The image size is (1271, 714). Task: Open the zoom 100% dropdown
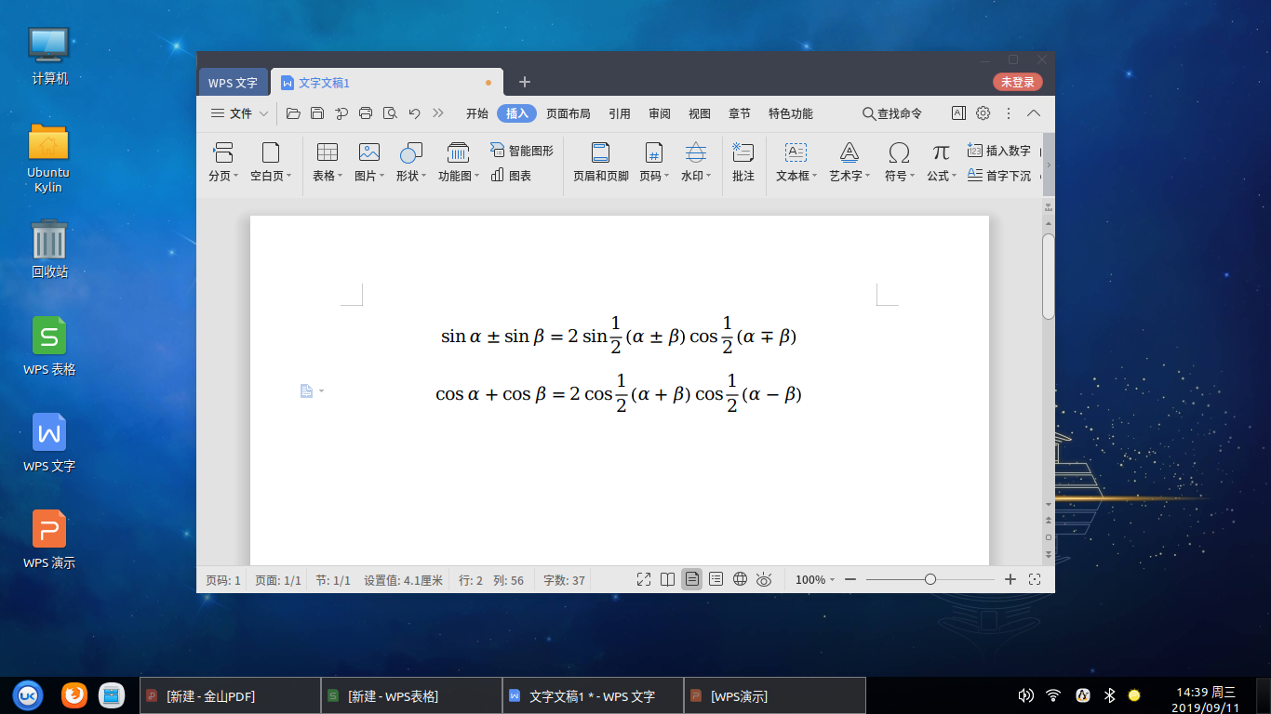click(815, 579)
